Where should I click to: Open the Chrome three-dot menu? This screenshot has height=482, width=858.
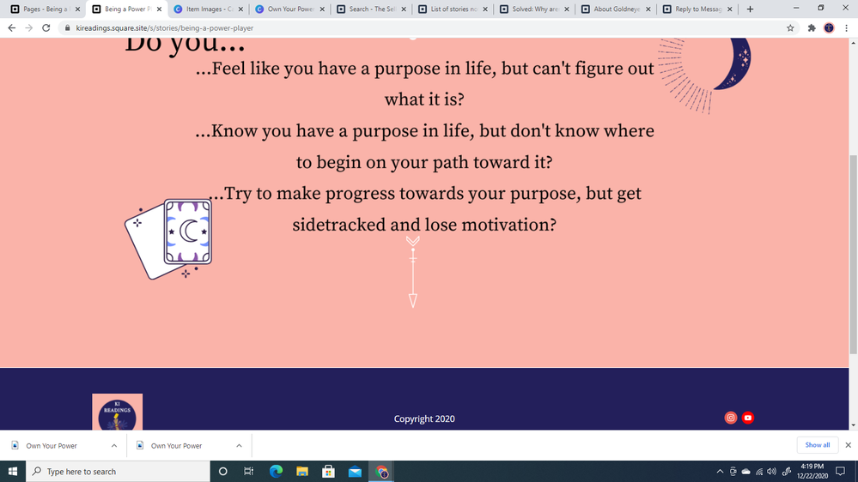(847, 27)
